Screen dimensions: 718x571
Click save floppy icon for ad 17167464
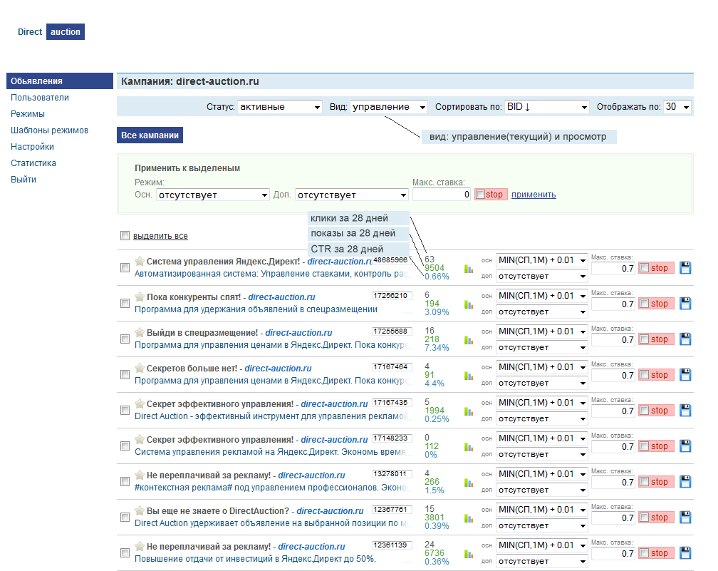click(x=686, y=375)
